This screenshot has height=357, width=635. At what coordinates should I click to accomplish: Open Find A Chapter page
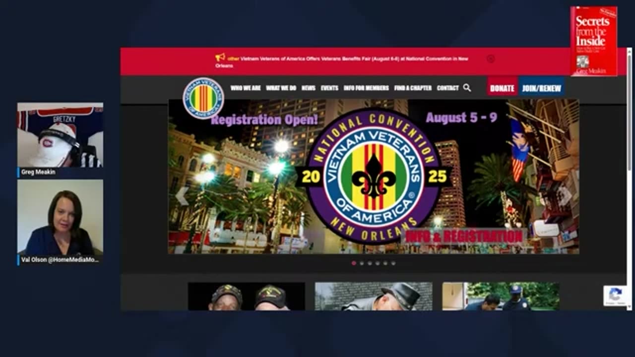413,88
